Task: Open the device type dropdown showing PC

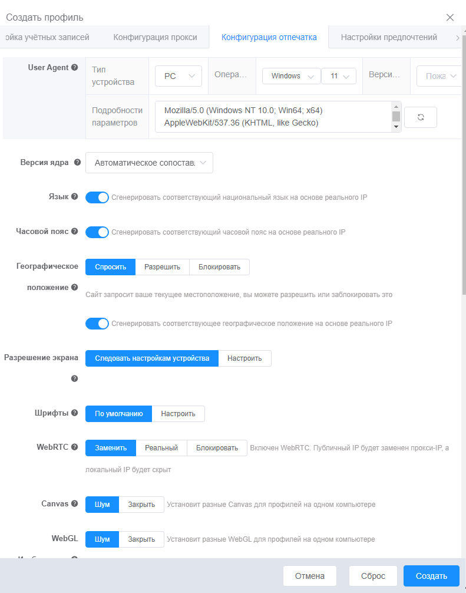Action: [178, 75]
